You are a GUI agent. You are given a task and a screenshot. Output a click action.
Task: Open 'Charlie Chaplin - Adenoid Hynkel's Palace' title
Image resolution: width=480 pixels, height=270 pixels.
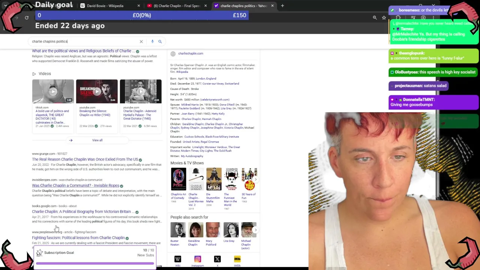(139, 115)
